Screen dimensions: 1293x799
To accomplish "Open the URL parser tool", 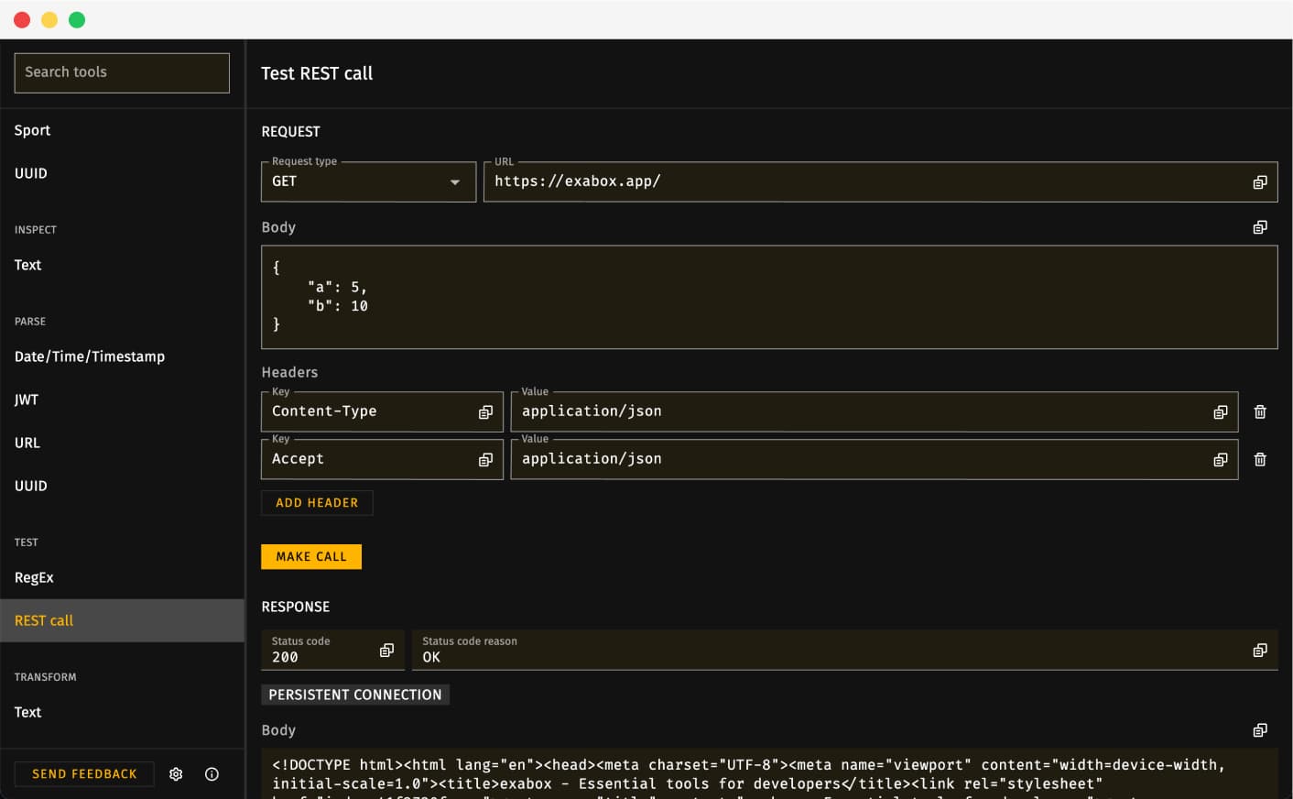I will click(x=122, y=443).
